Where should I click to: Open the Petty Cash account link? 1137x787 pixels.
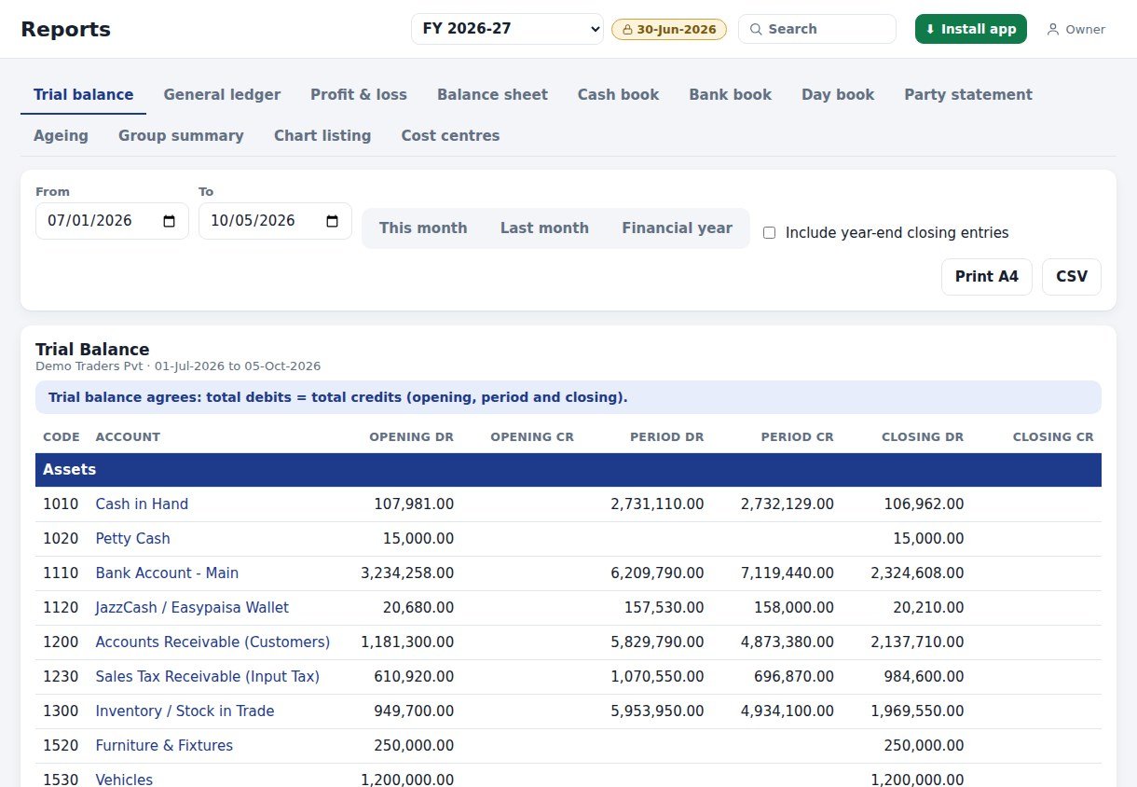[x=132, y=539]
